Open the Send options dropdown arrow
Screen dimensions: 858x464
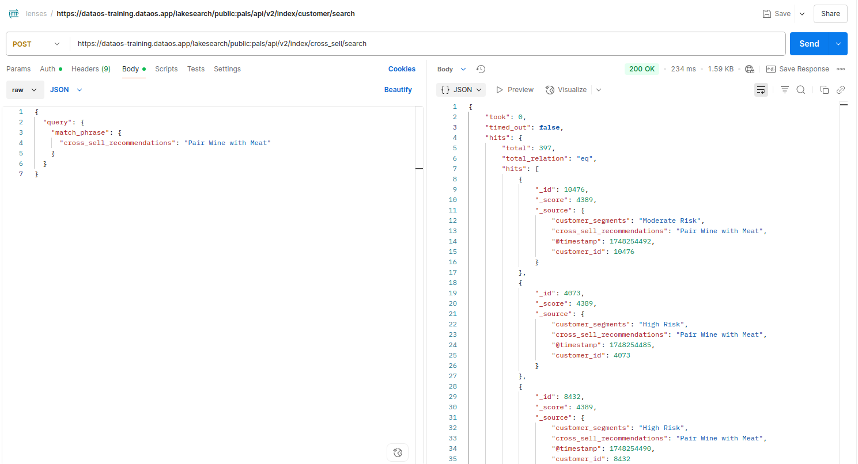coord(838,44)
